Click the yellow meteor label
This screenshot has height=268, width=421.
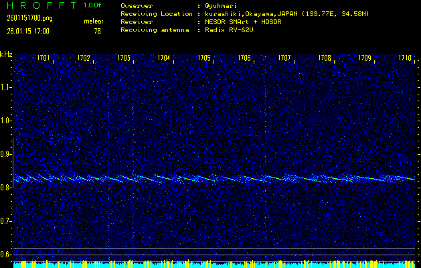[x=93, y=21]
